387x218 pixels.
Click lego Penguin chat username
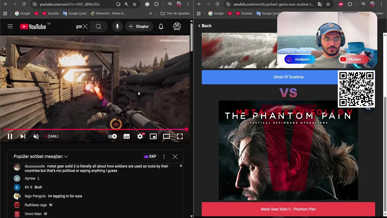[35, 196]
